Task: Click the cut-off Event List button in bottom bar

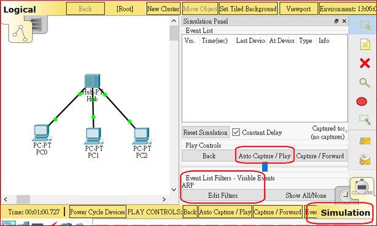Action: point(311,212)
